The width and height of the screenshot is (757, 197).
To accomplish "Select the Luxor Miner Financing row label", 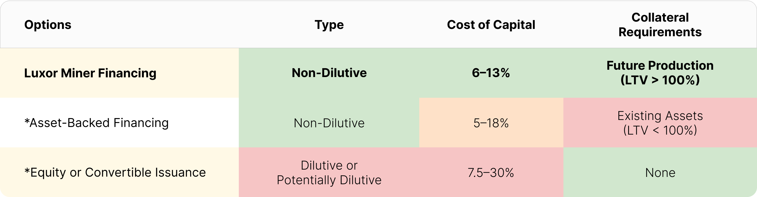I will point(90,73).
